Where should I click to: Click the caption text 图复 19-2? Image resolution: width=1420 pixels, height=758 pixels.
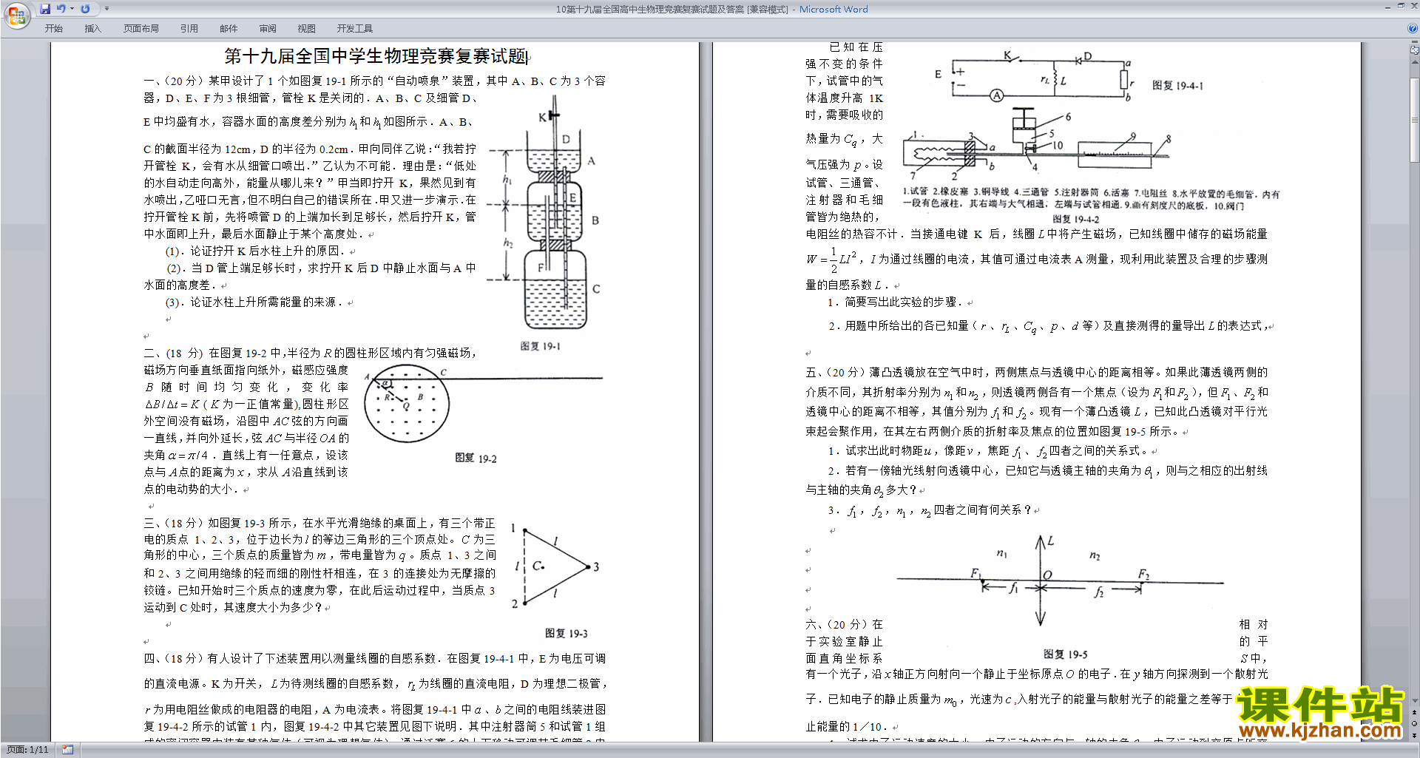click(x=476, y=458)
